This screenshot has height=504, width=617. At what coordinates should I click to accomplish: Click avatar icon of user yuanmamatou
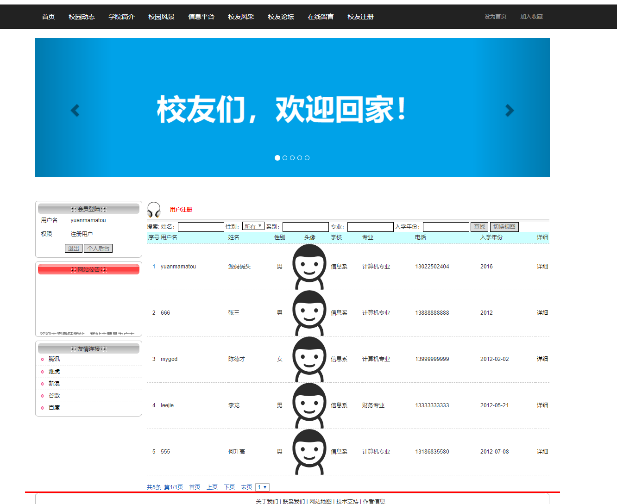pos(308,266)
